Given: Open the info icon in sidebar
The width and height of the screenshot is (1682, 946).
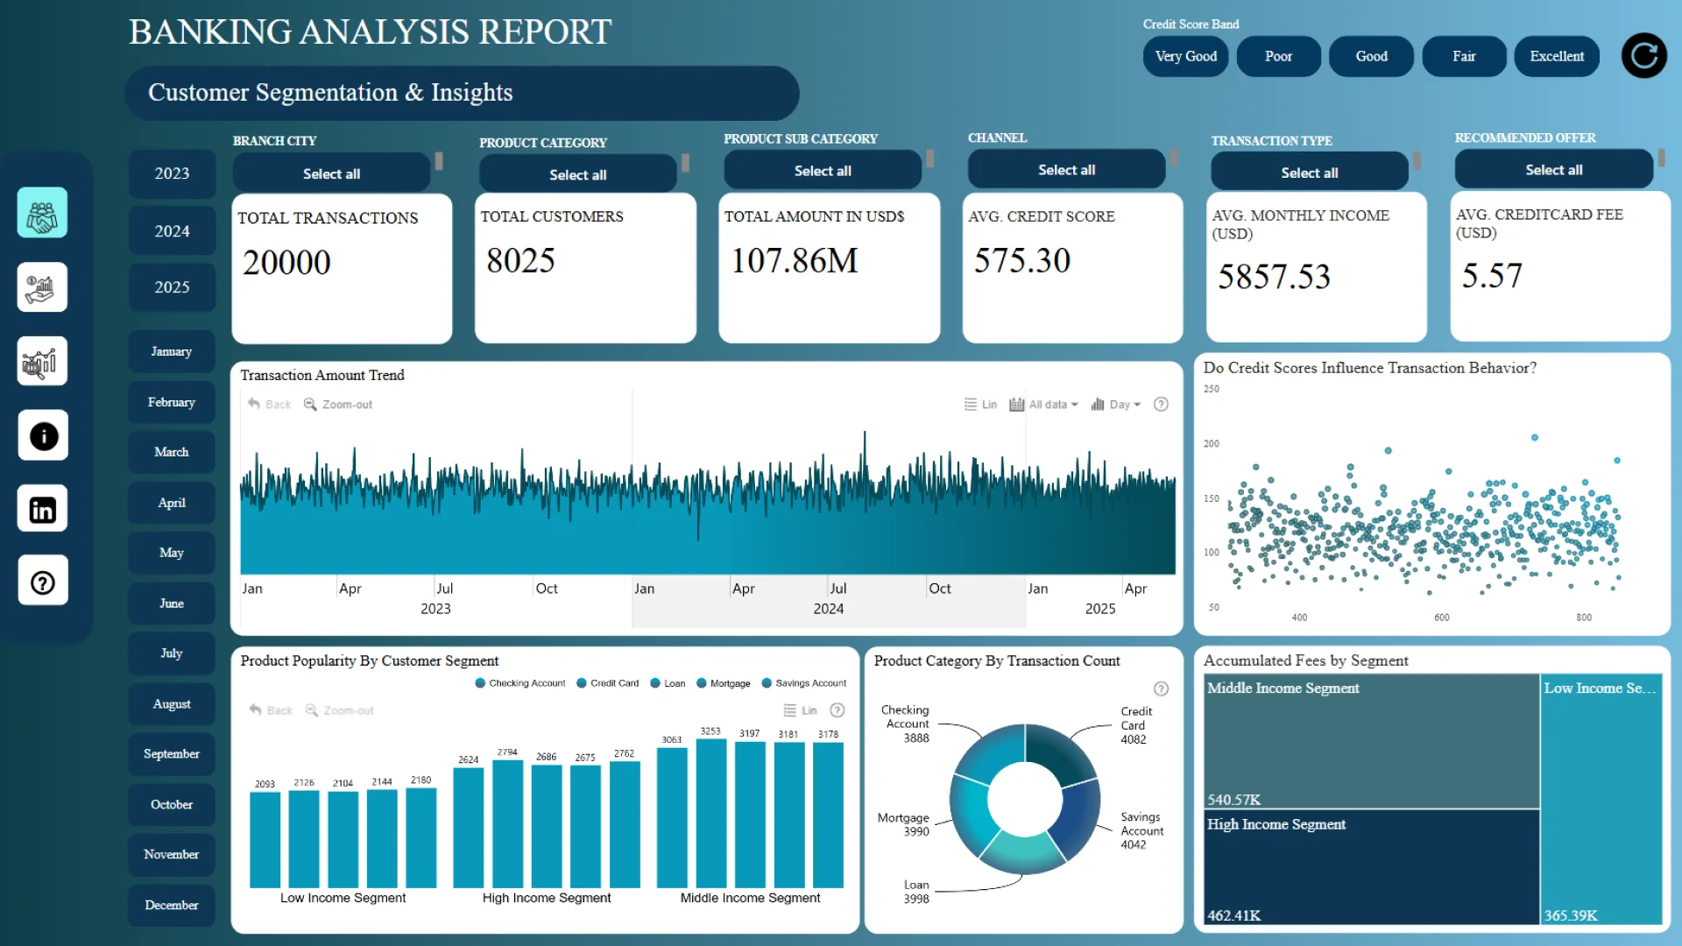Looking at the screenshot, I should (43, 435).
